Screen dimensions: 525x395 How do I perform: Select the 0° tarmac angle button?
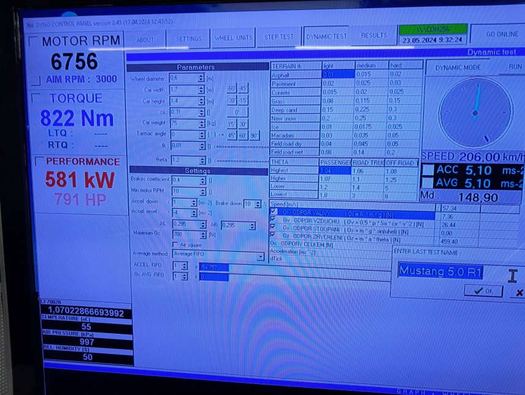237,113
